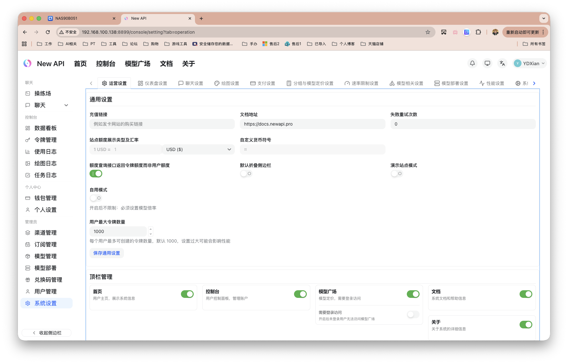This screenshot has width=568, height=364.
Task: Collapse the 聊天 sidebar group
Action: point(66,105)
